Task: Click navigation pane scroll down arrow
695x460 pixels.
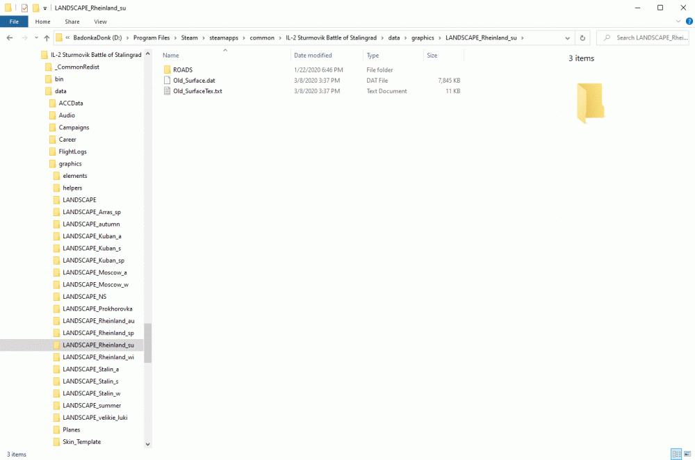Action: pyautogui.click(x=147, y=444)
